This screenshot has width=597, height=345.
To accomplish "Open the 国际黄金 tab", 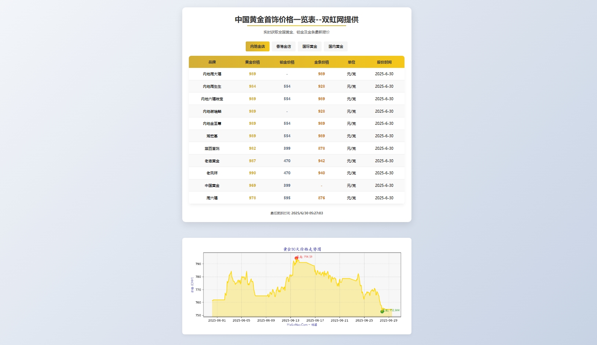I will (x=310, y=47).
